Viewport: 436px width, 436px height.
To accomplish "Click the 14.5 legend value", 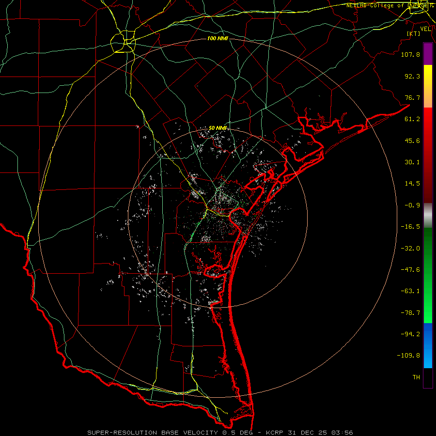I will tap(412, 184).
